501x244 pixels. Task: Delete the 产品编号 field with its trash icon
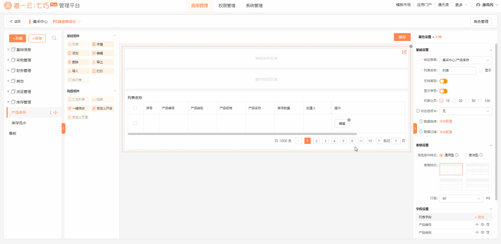(488, 225)
